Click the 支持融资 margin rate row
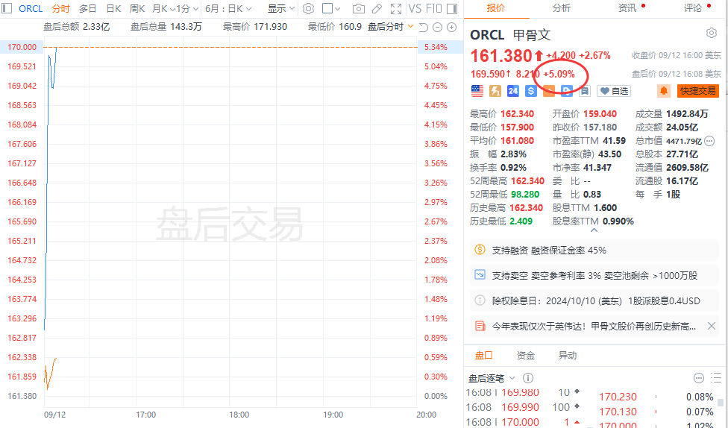 (x=594, y=250)
